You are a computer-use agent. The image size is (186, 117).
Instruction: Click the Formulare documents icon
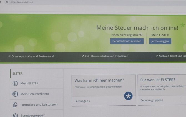(x=15, y=105)
